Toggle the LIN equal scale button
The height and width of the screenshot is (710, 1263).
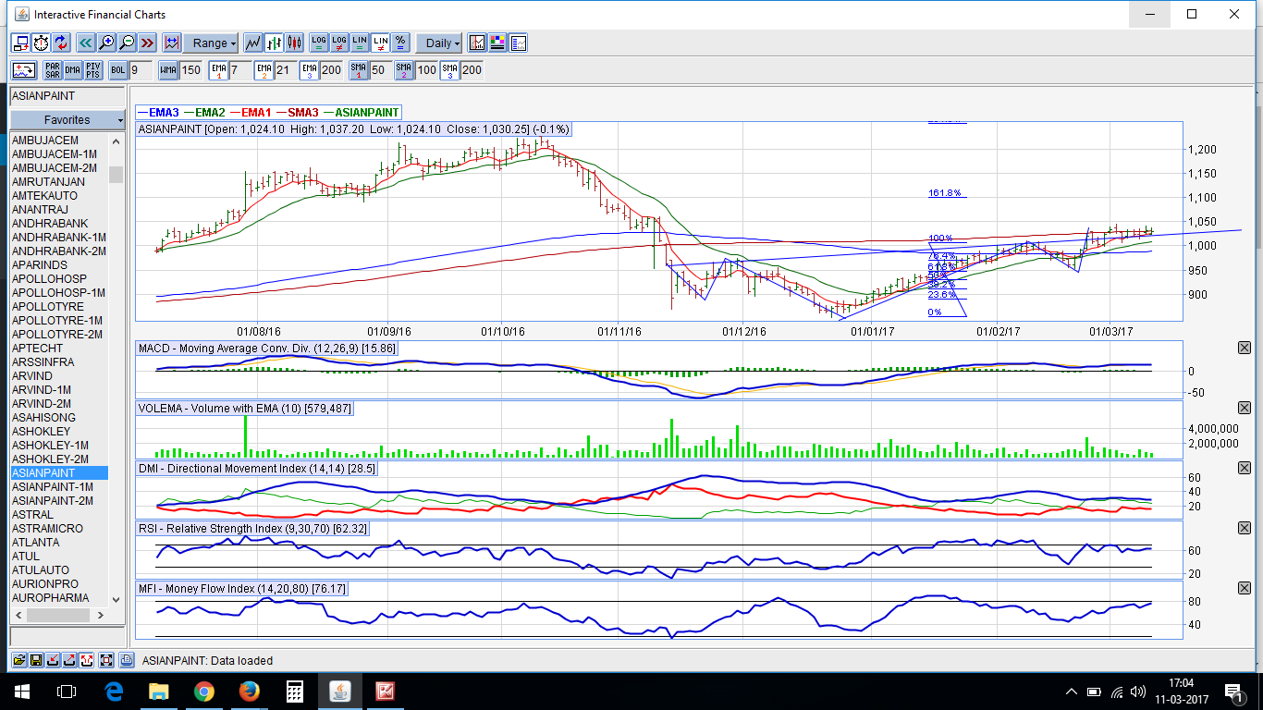pos(360,43)
